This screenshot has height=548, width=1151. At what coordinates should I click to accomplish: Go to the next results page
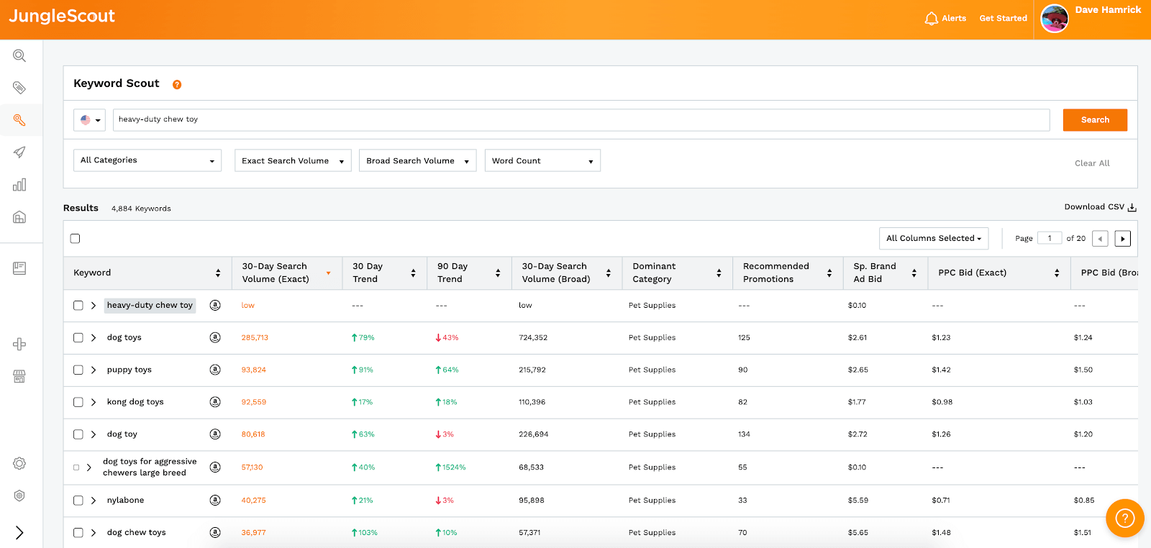click(x=1122, y=239)
